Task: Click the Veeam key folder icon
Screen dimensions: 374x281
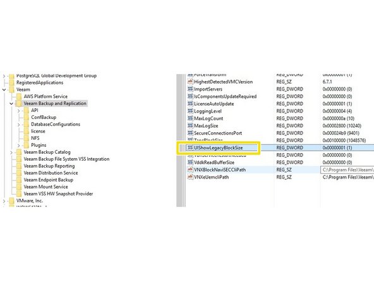Action: pyautogui.click(x=11, y=90)
